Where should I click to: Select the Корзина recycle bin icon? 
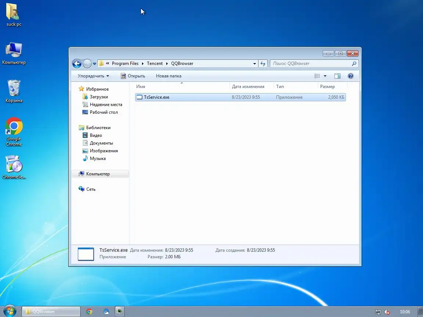coord(14,91)
